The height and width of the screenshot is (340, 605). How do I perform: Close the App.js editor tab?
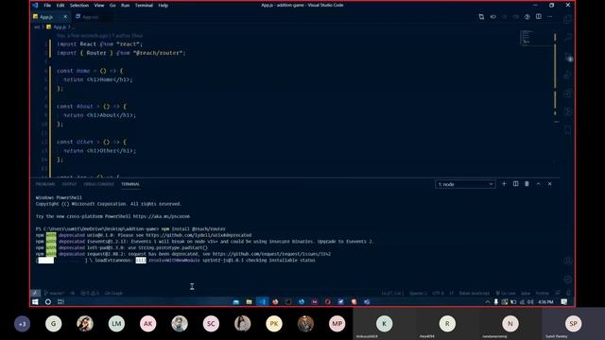click(x=65, y=17)
